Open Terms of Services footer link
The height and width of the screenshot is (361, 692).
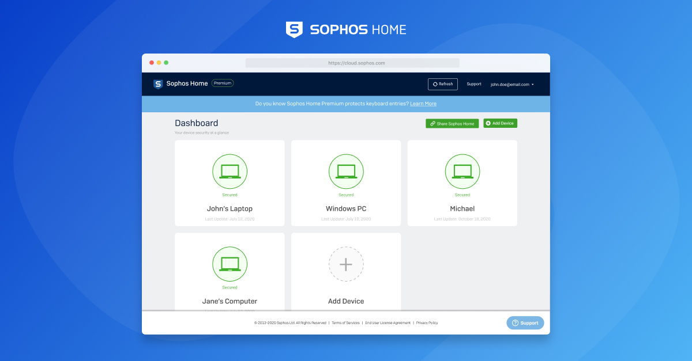[x=345, y=323]
